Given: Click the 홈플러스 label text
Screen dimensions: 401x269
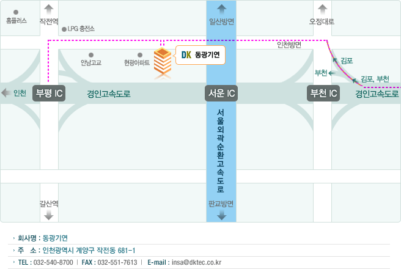Looking at the screenshot, I should tap(17, 20).
